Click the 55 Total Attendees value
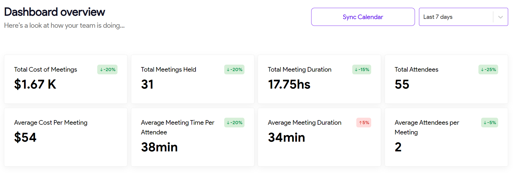Viewport: 513px width, 174px height. (x=402, y=84)
